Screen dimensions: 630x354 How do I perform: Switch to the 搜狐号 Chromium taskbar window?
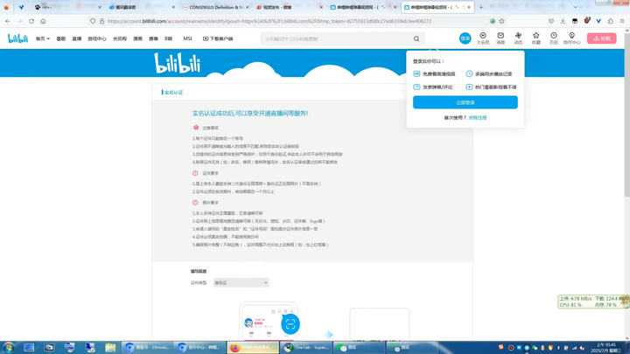coord(147,347)
